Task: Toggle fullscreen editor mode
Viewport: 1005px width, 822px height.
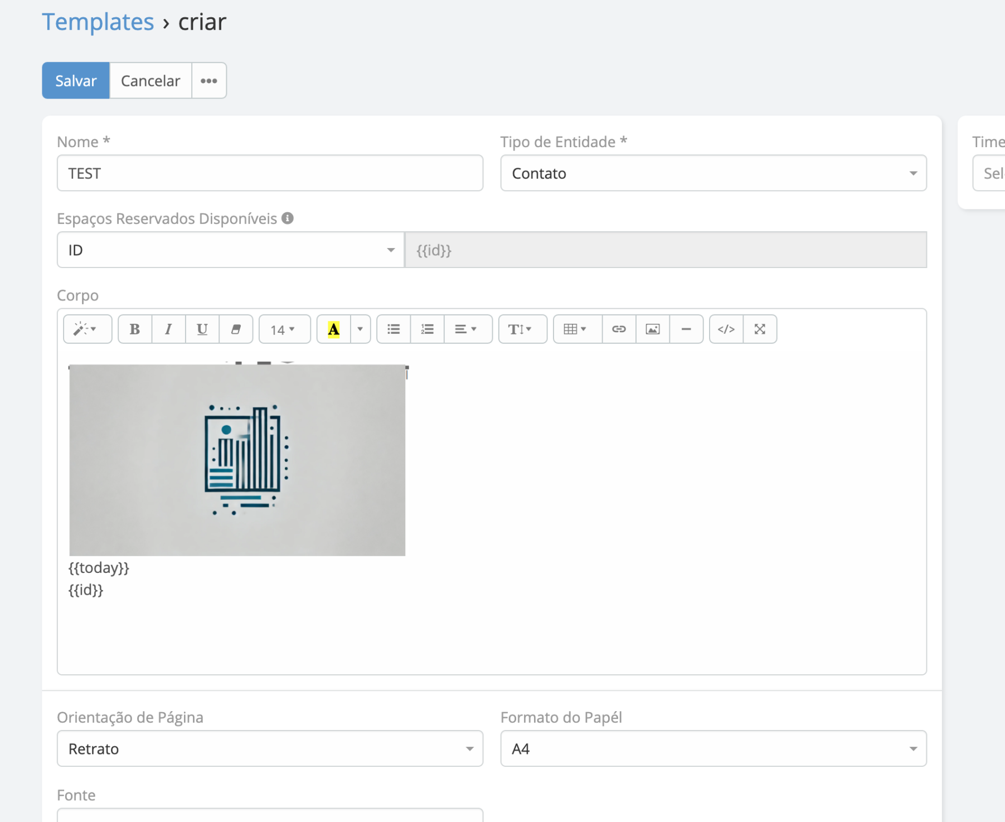Action: pos(759,329)
